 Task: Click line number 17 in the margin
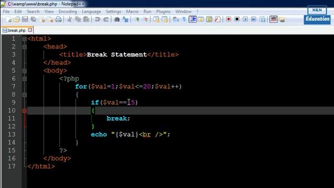11,166
